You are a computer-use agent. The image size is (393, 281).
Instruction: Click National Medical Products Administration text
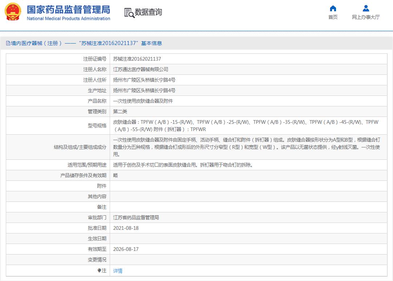click(68, 19)
